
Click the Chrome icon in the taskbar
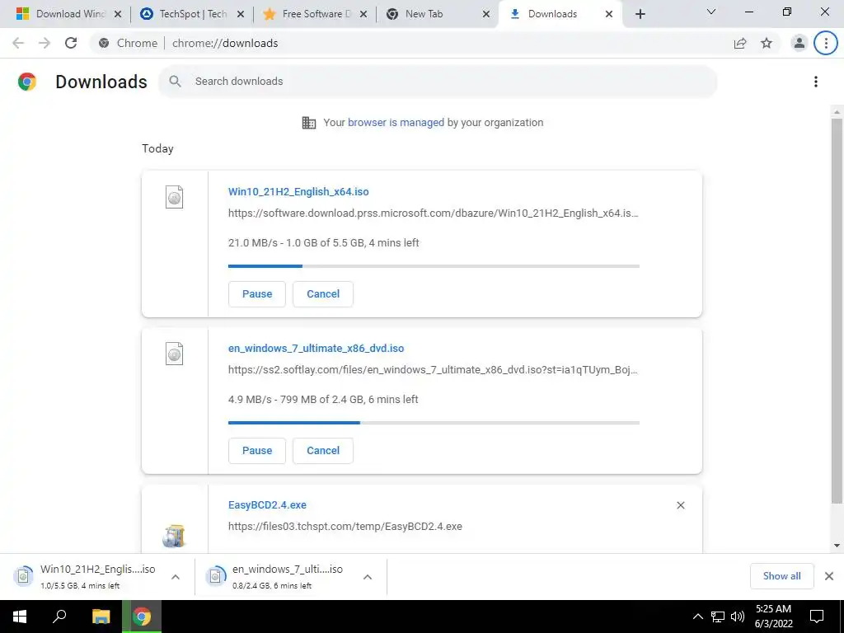pos(142,617)
